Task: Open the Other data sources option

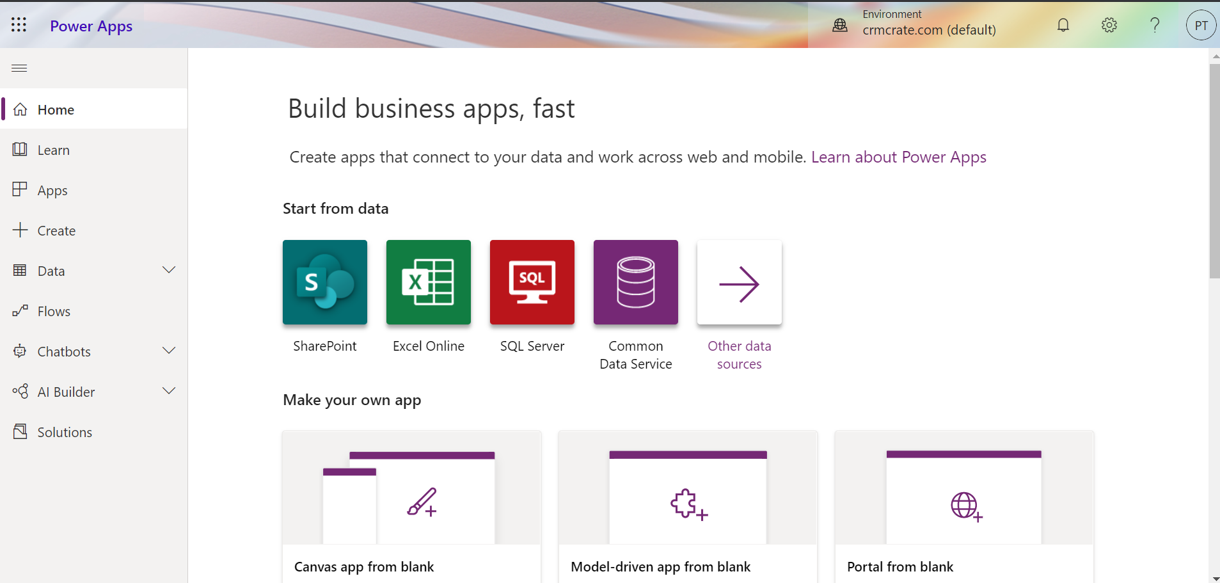Action: pos(738,282)
